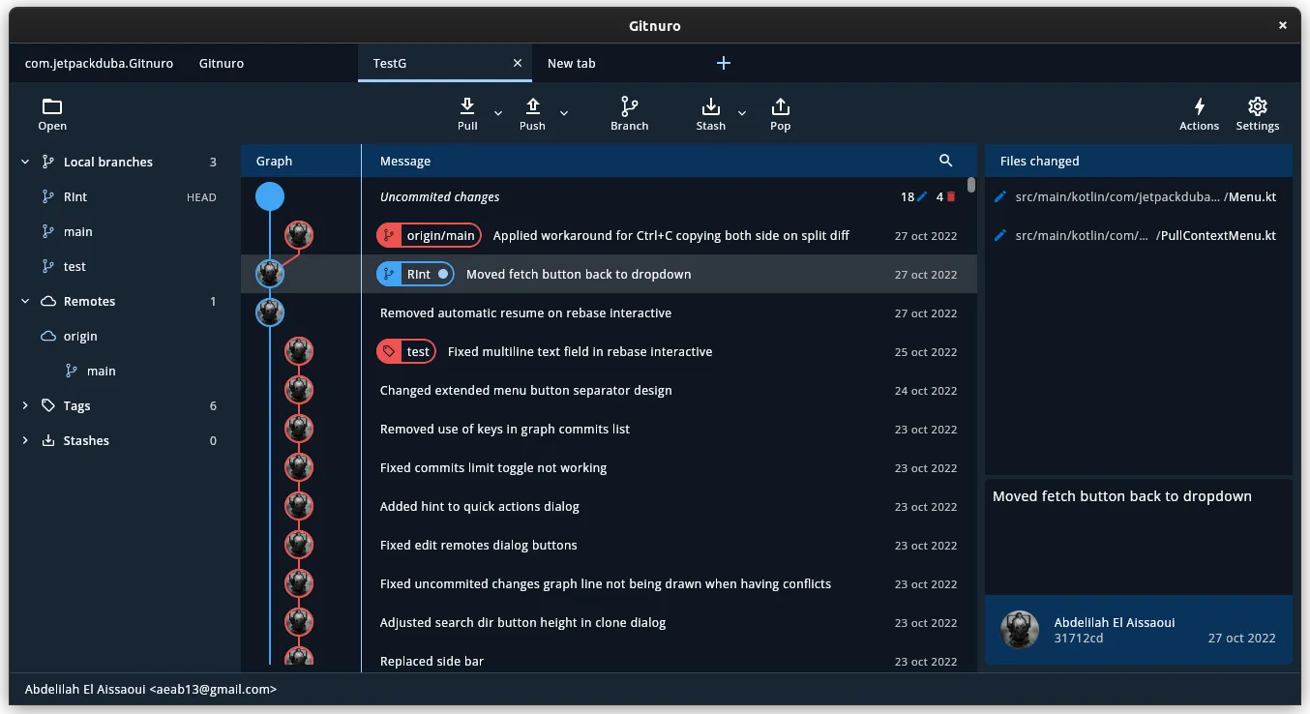Open a new tab with the plus button
The image size is (1310, 714).
tap(723, 63)
